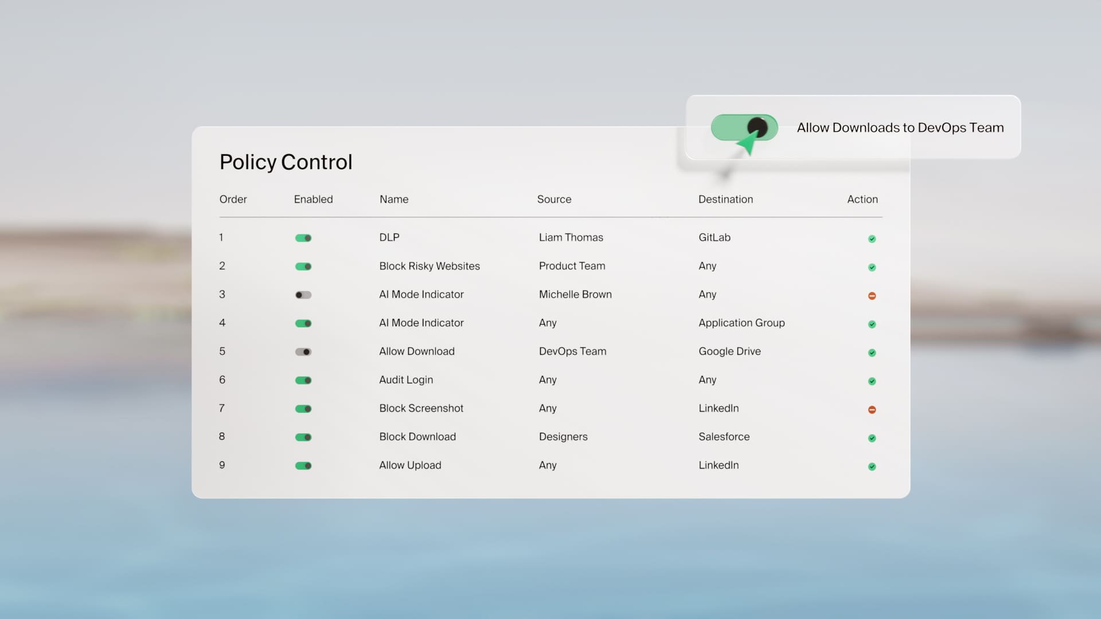Click the Destination column header
This screenshot has height=619, width=1101.
point(725,199)
